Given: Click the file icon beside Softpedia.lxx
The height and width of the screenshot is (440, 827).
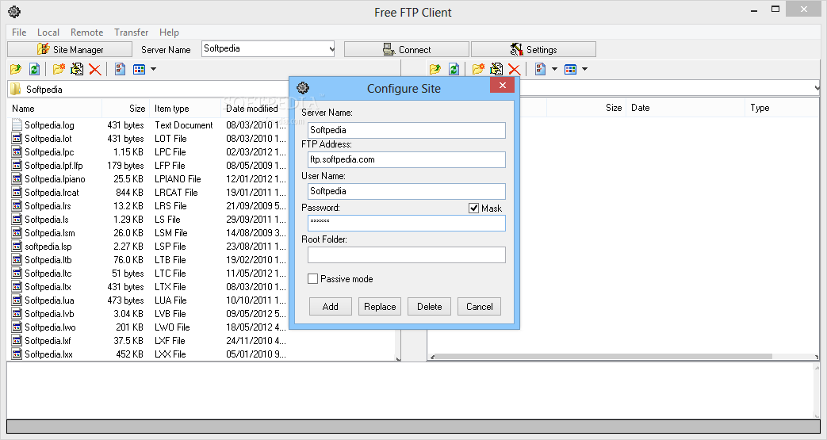Looking at the screenshot, I should coord(17,354).
